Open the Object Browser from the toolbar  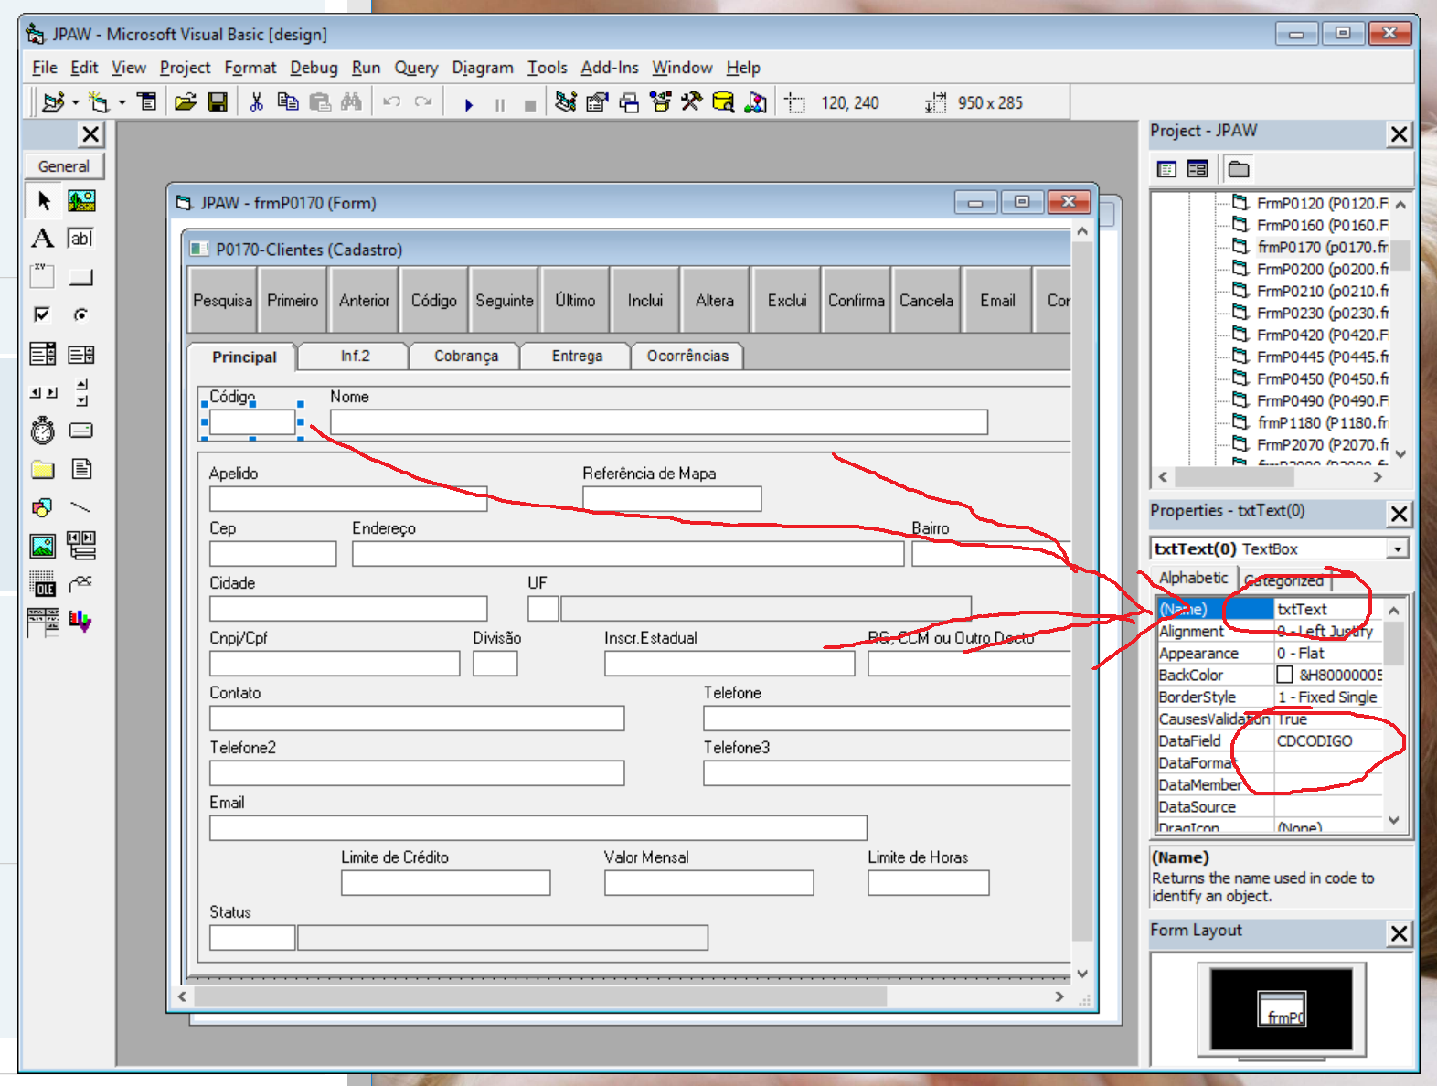click(661, 102)
